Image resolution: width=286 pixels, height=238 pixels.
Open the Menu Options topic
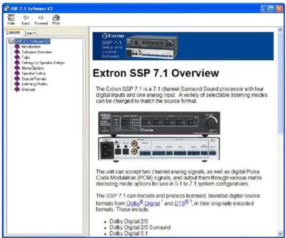33,68
